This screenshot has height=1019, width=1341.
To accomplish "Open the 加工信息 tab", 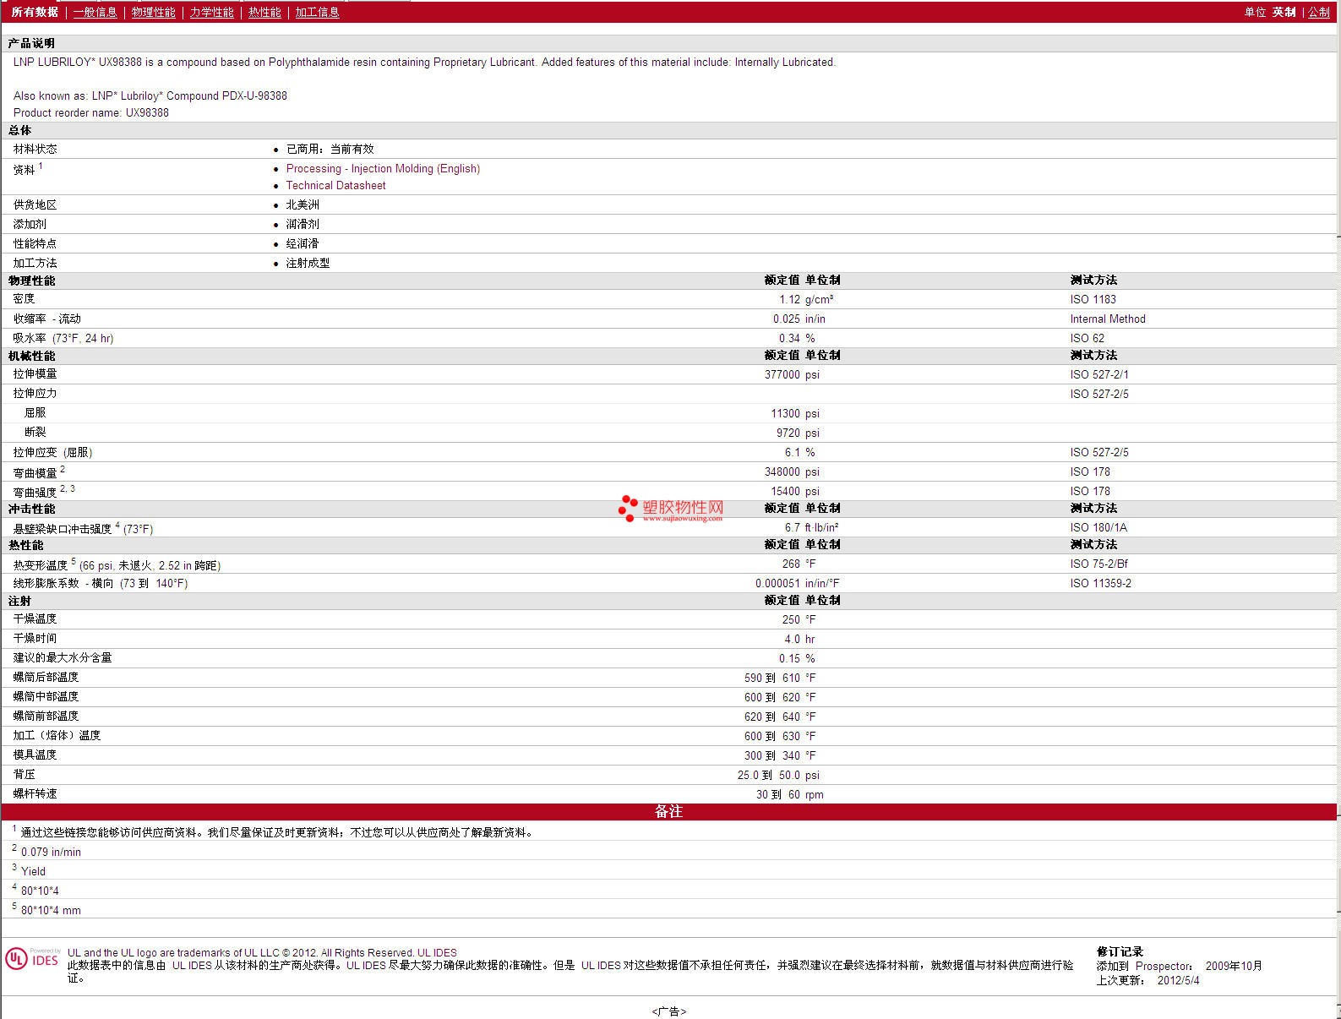I will 317,12.
